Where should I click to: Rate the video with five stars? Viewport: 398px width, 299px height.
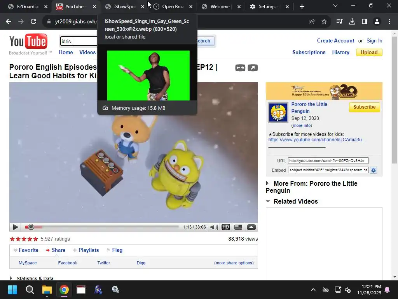point(35,239)
